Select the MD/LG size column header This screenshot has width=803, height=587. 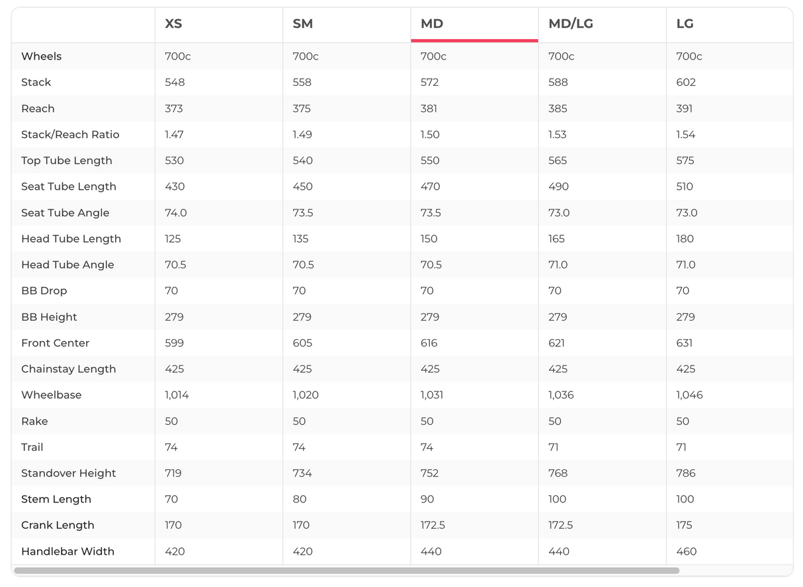click(570, 24)
